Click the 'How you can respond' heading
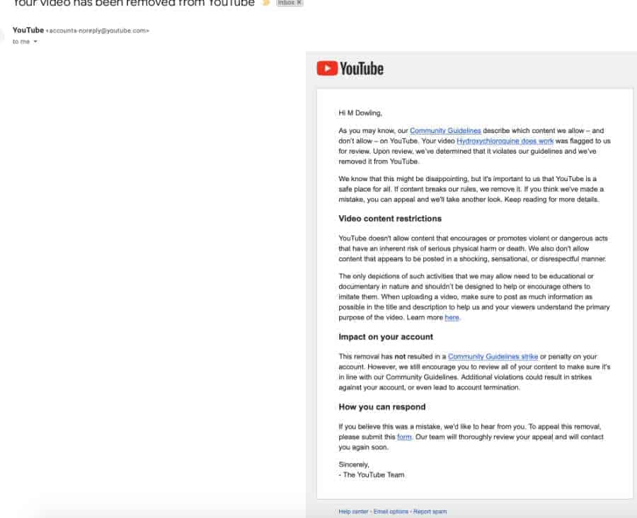Viewport: 637px width, 518px height. 382,407
